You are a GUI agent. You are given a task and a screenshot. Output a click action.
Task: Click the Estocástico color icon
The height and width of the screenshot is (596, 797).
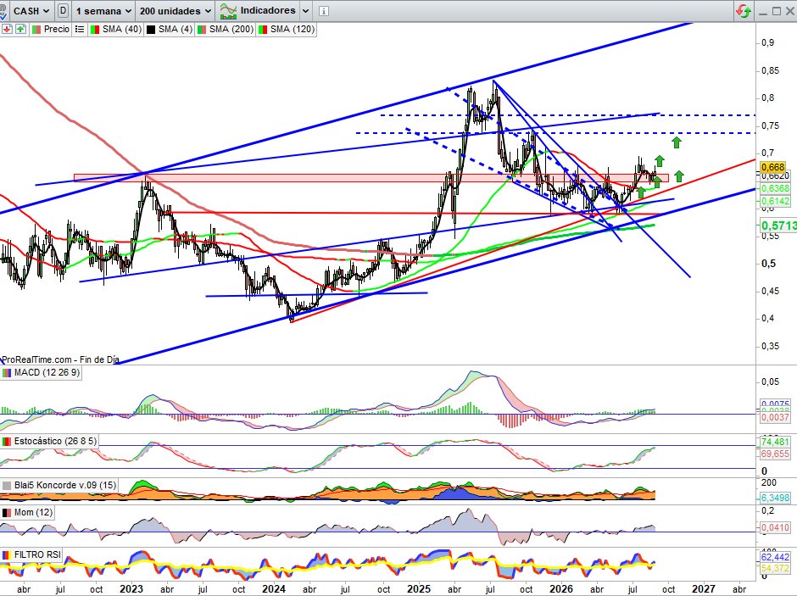pos(7,442)
